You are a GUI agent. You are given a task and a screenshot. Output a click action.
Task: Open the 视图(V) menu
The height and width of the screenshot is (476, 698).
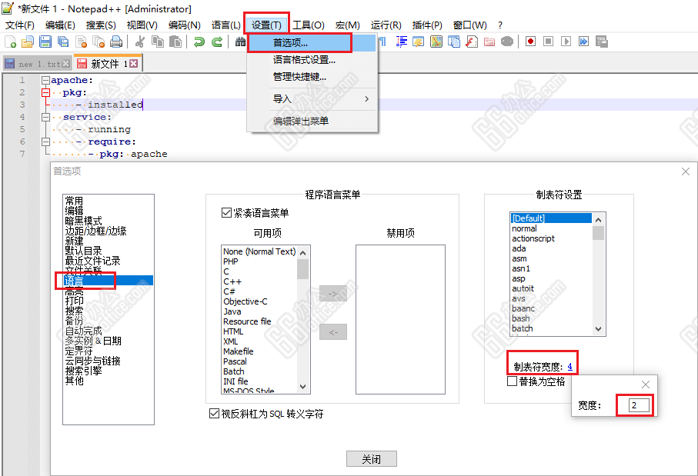click(x=142, y=25)
